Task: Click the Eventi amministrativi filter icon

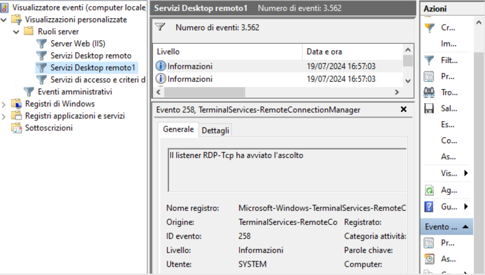Action: click(x=29, y=92)
